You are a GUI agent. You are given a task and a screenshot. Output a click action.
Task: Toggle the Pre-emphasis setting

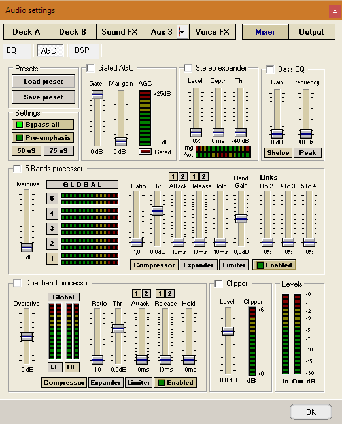(x=43, y=138)
